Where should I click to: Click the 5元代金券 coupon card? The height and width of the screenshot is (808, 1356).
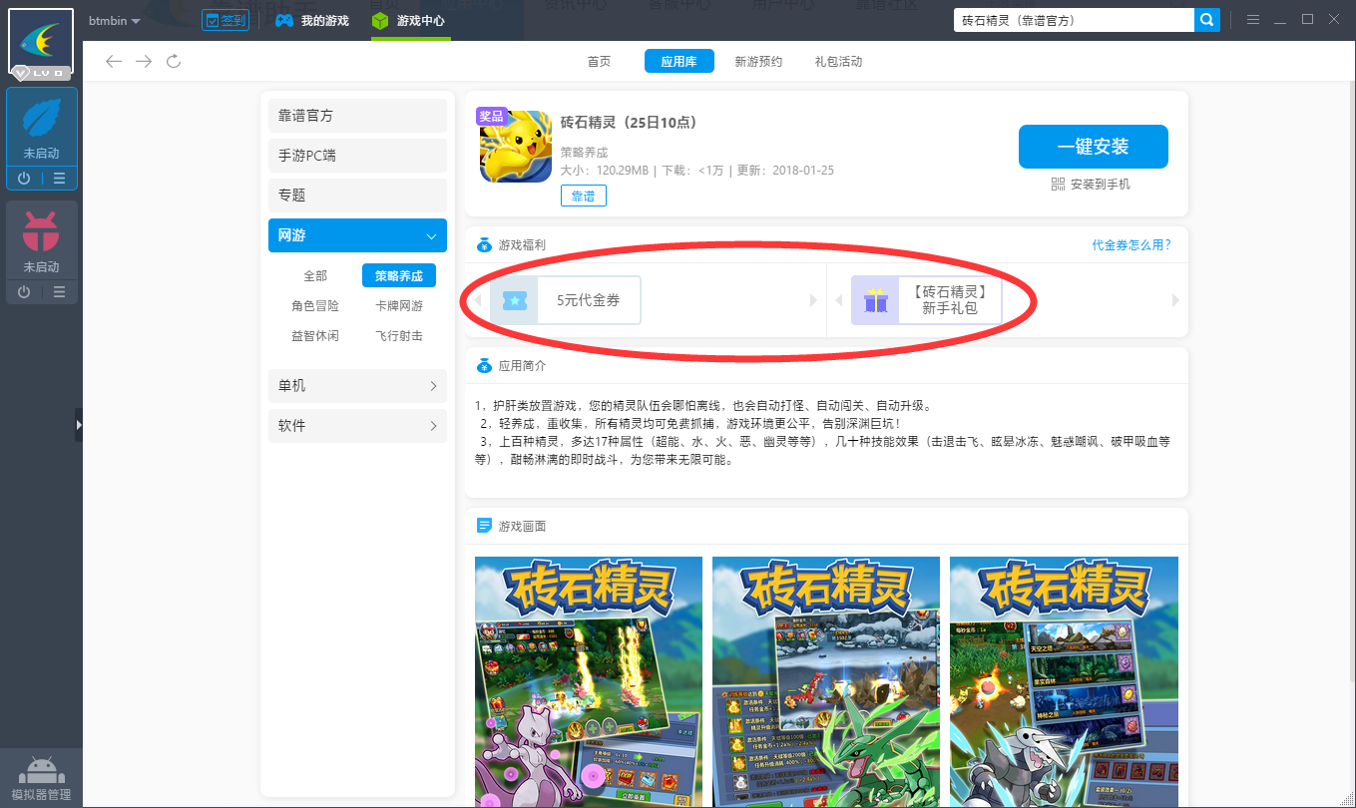click(x=565, y=300)
